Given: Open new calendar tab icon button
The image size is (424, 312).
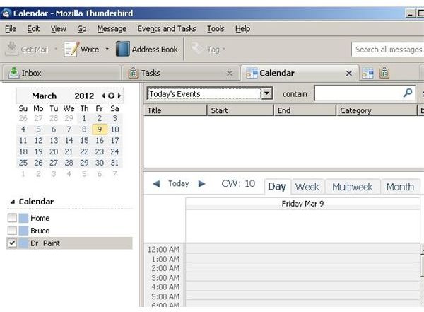Looking at the screenshot, I should click(x=367, y=73).
